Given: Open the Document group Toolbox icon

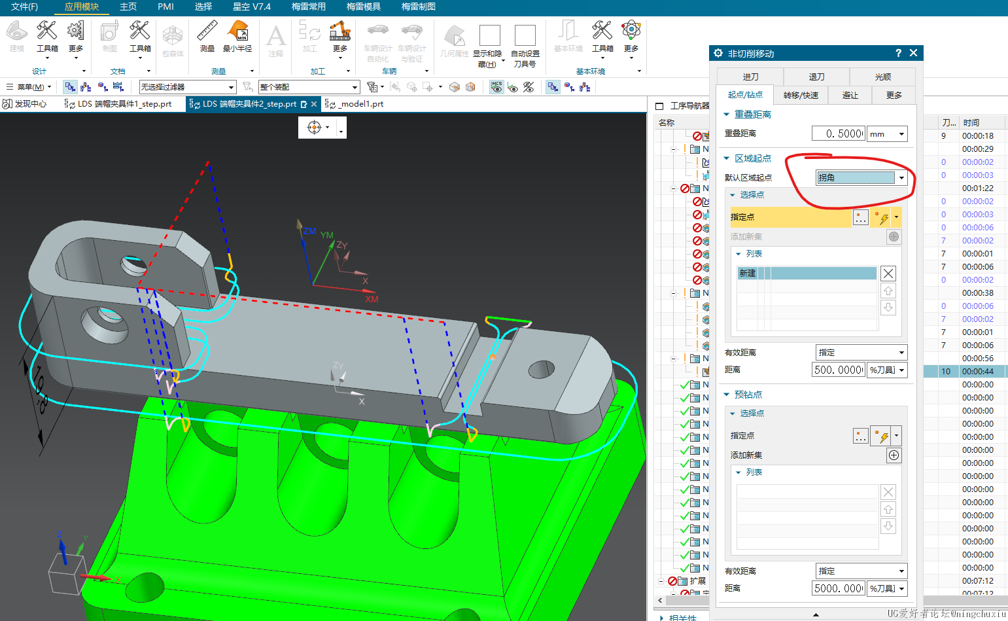Looking at the screenshot, I should coord(139,30).
